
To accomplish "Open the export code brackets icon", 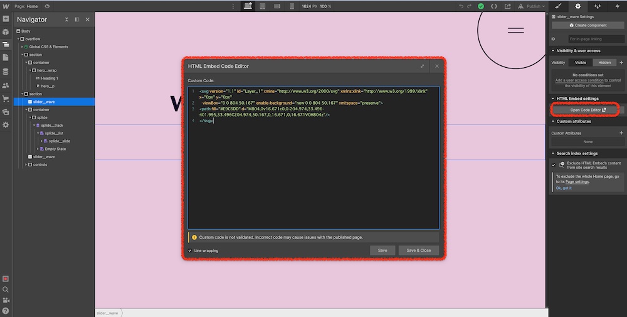I will click(x=494, y=6).
